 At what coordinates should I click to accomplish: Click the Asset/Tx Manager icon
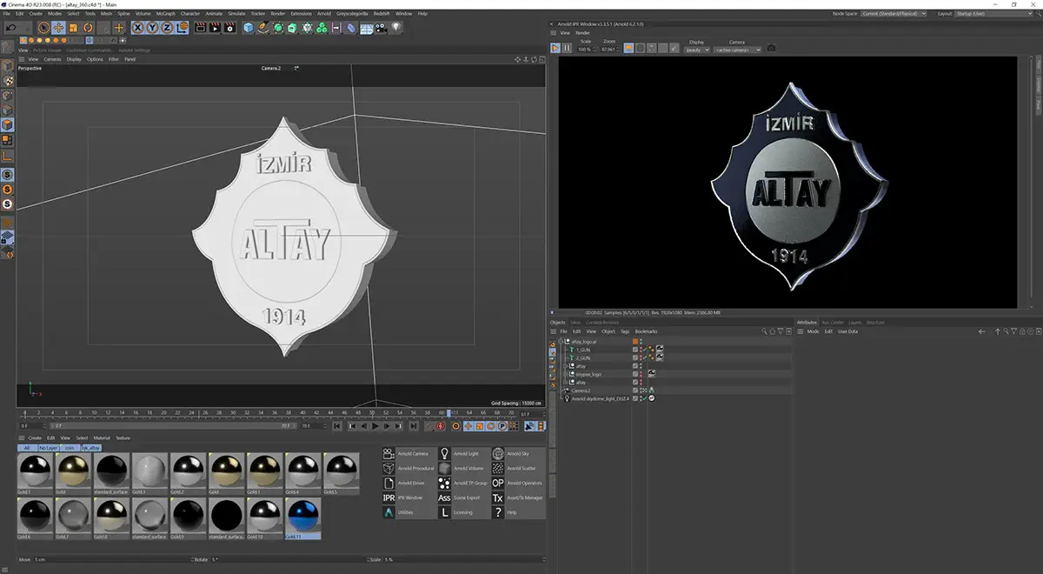click(x=498, y=497)
